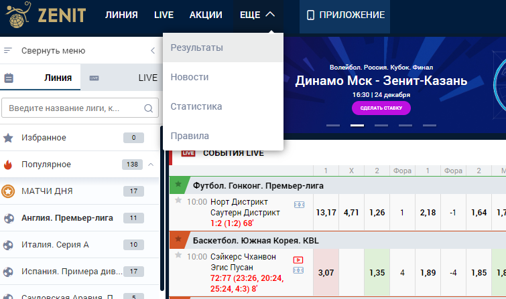
Task: Open Сэйкерс Чханвон vs Эгис Пусан match
Action: click(243, 262)
